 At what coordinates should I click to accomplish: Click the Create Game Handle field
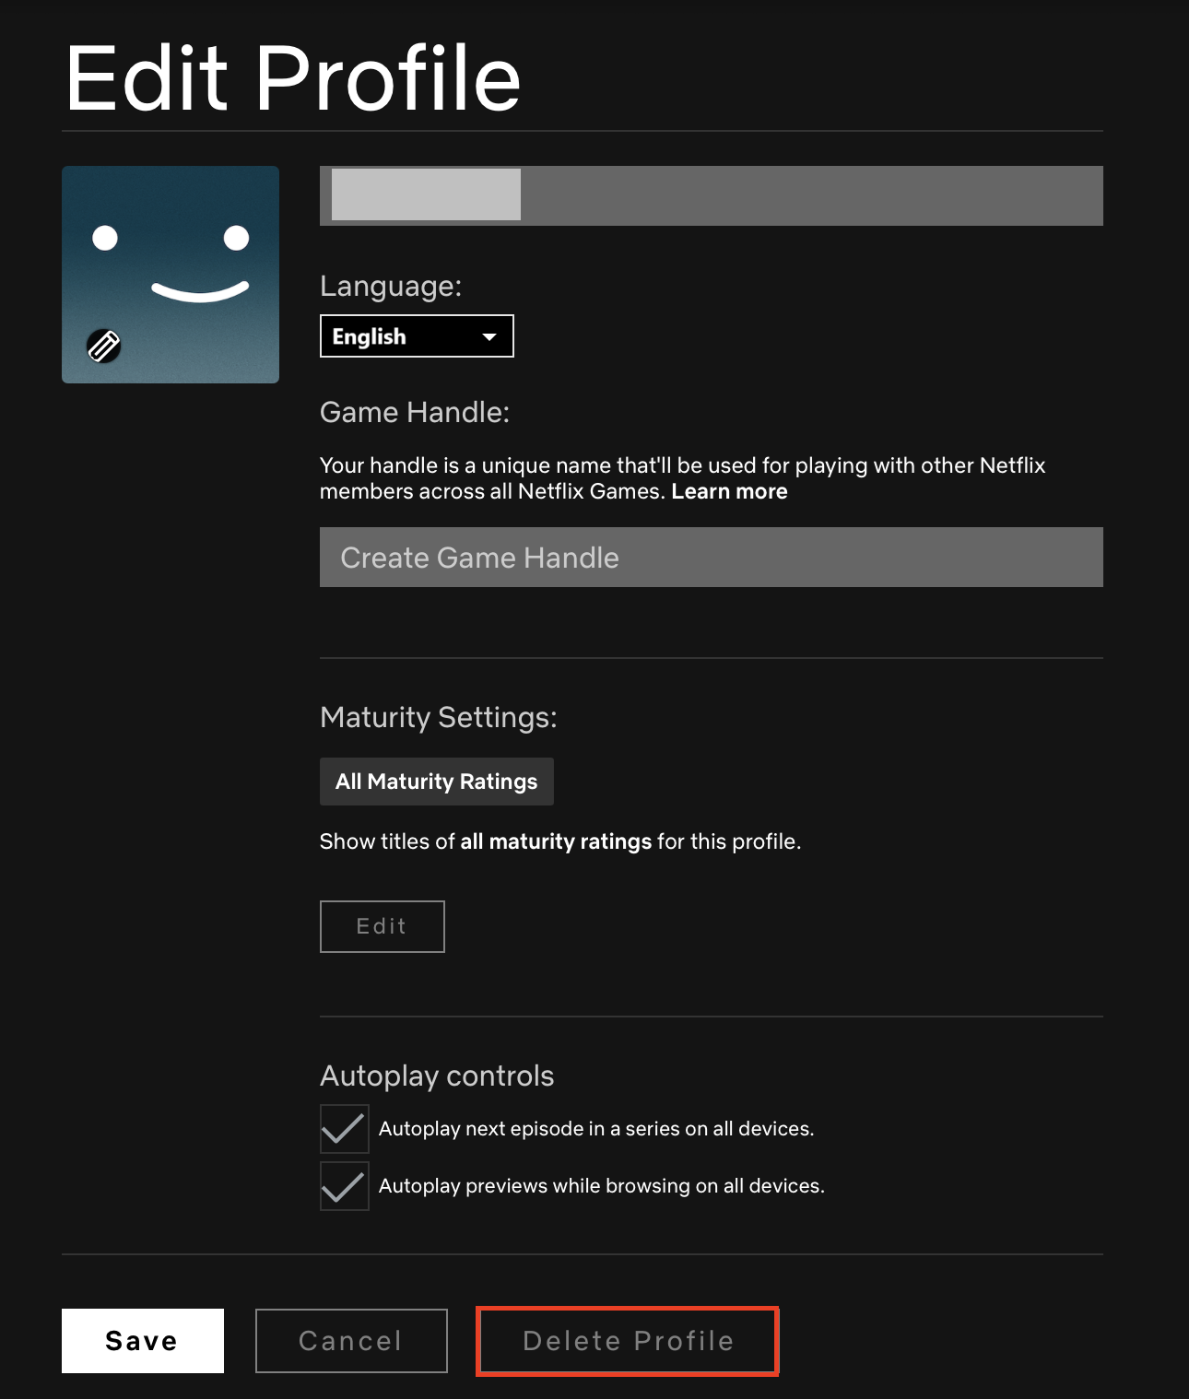(711, 557)
